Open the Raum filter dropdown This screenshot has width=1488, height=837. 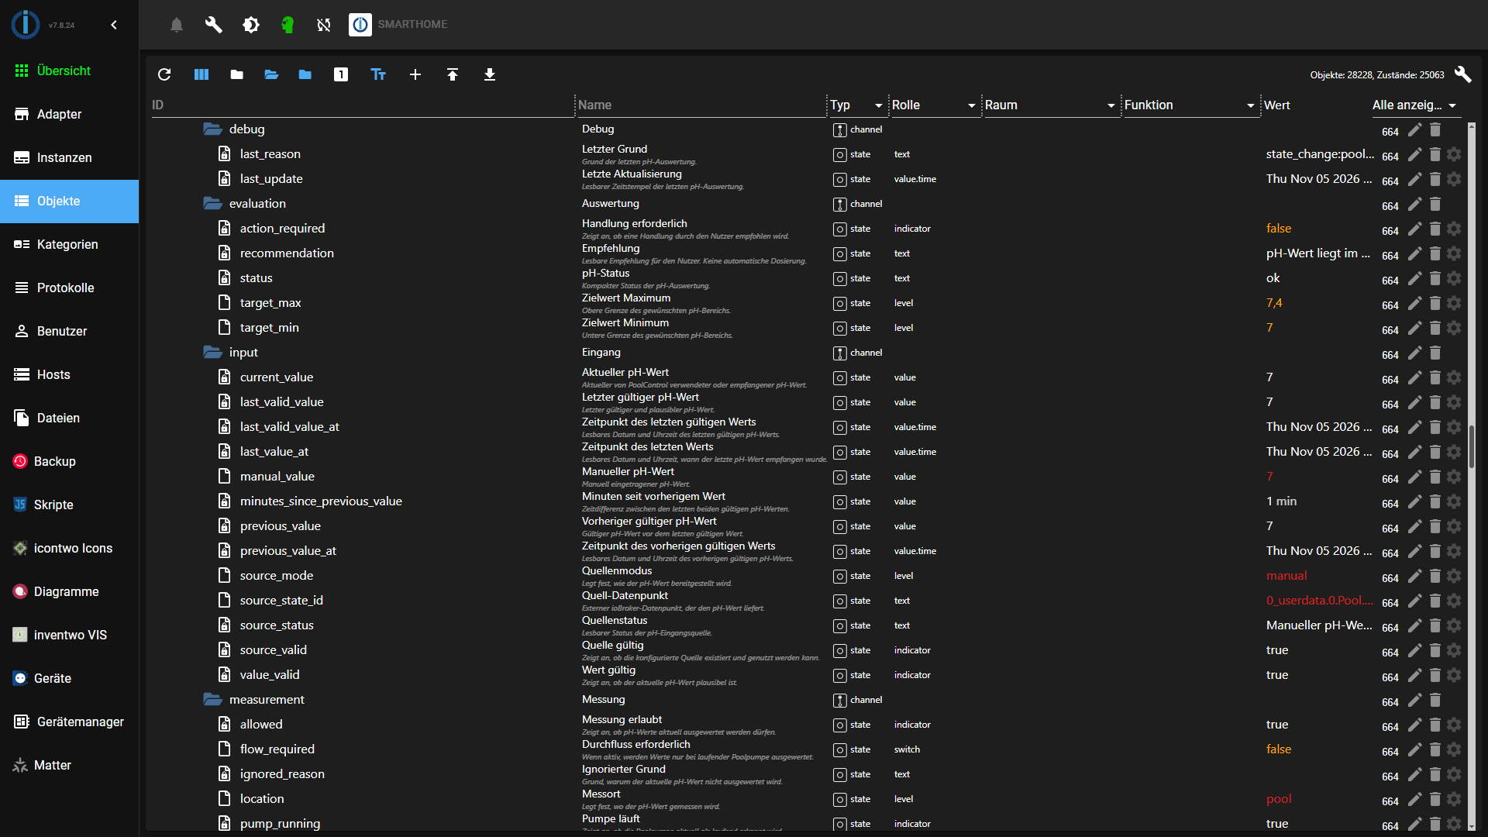(1050, 105)
